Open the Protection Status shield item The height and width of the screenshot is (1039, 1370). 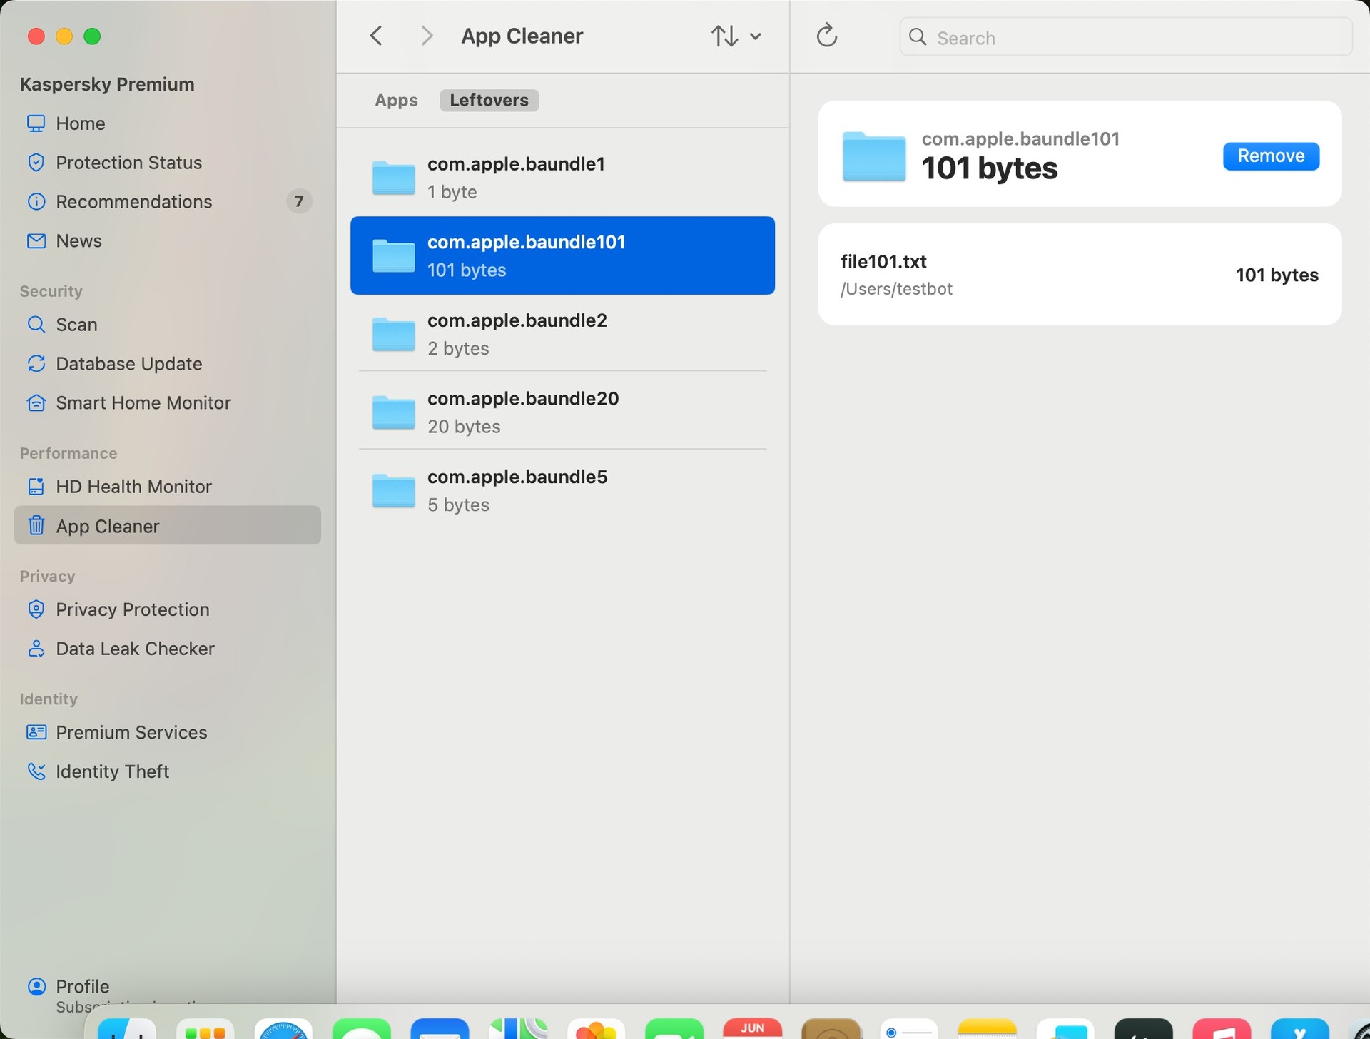click(167, 163)
